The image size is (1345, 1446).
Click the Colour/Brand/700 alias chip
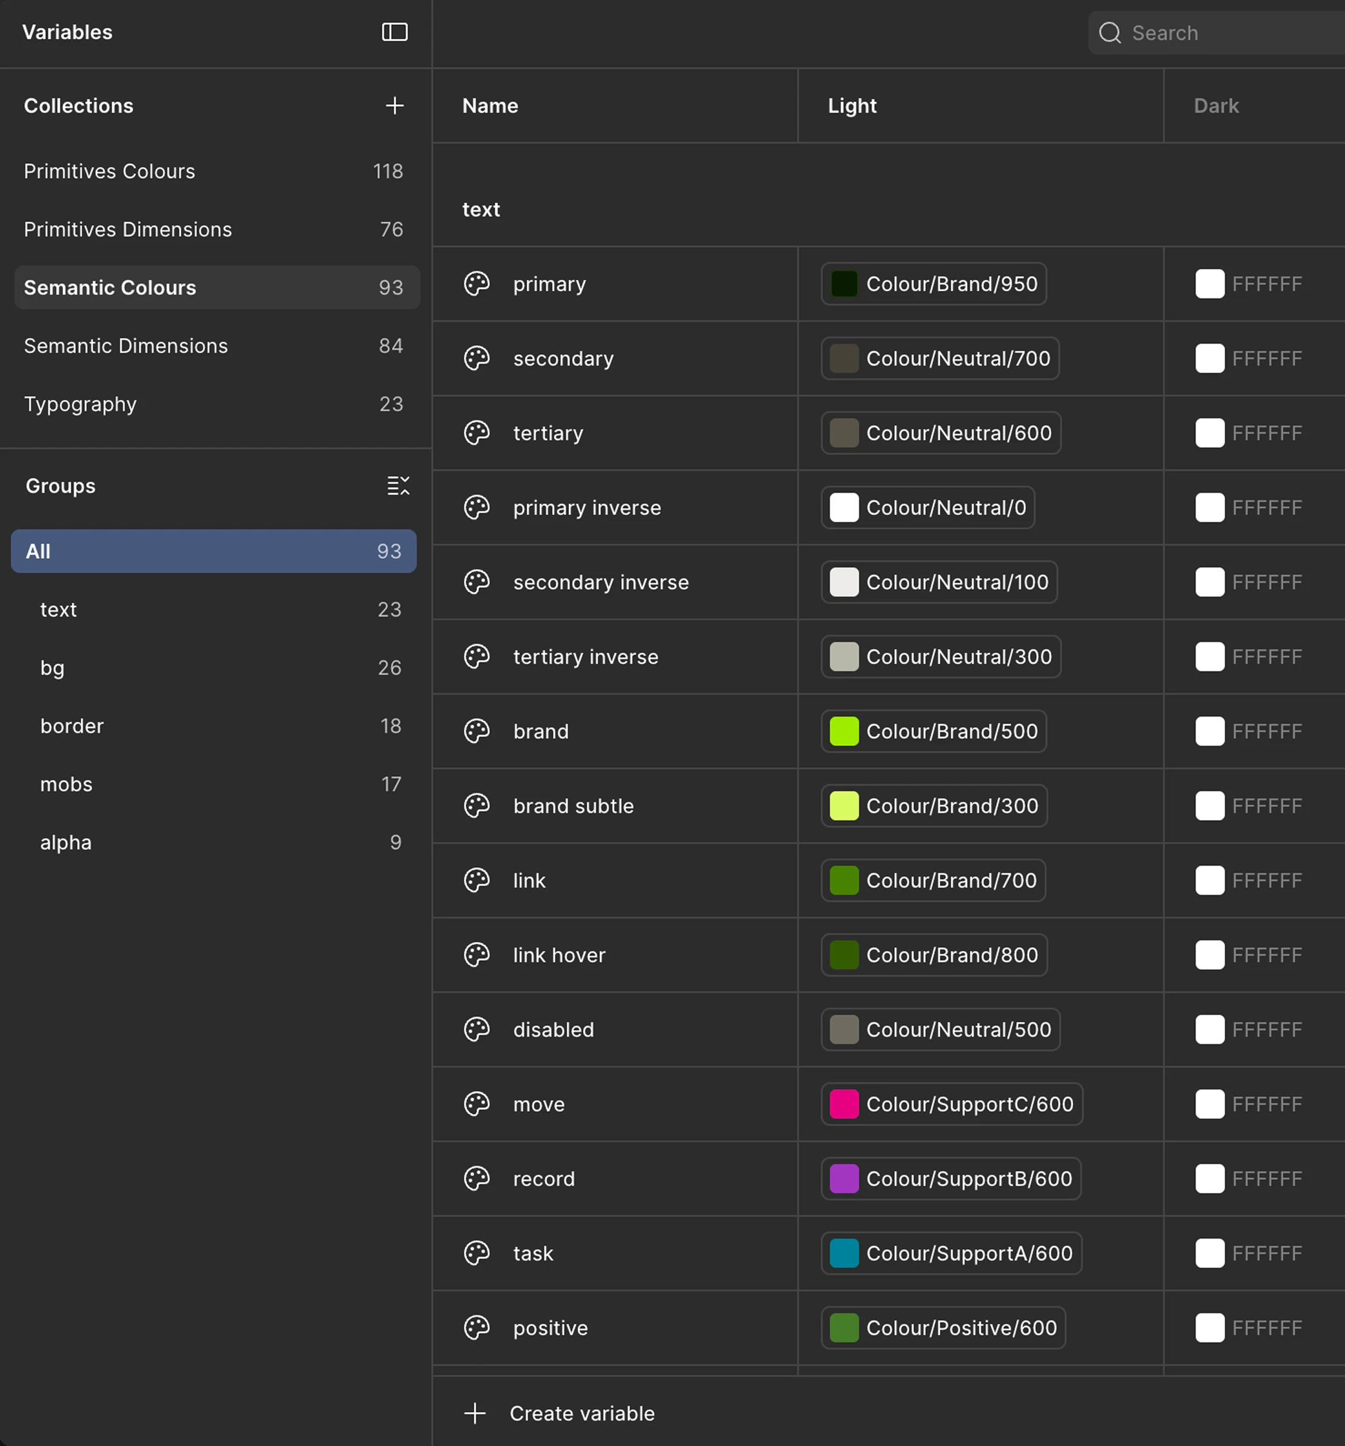click(933, 880)
